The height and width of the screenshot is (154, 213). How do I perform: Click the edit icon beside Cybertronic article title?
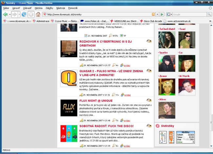click(149, 41)
